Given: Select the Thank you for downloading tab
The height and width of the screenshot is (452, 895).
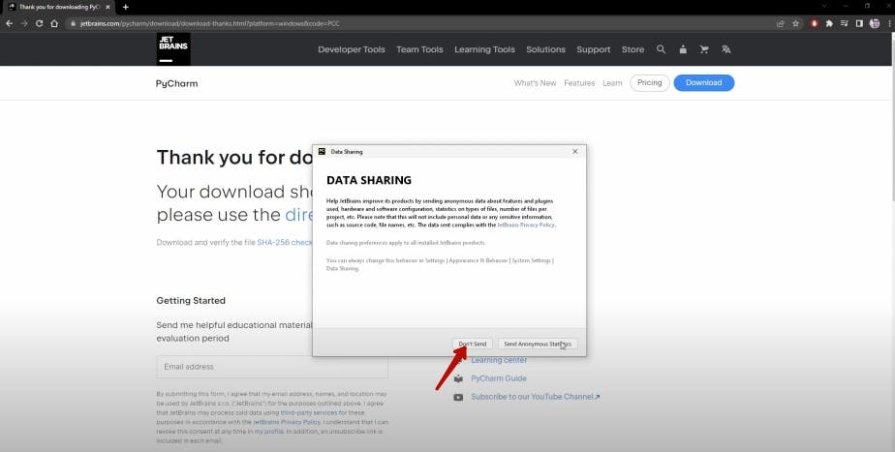Looking at the screenshot, I should 59,7.
